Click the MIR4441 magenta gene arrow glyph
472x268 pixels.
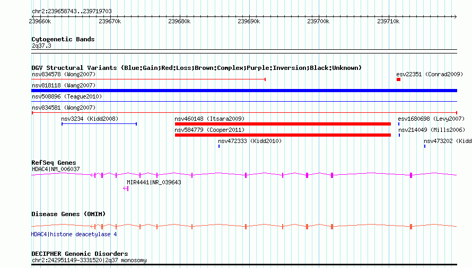click(x=126, y=189)
